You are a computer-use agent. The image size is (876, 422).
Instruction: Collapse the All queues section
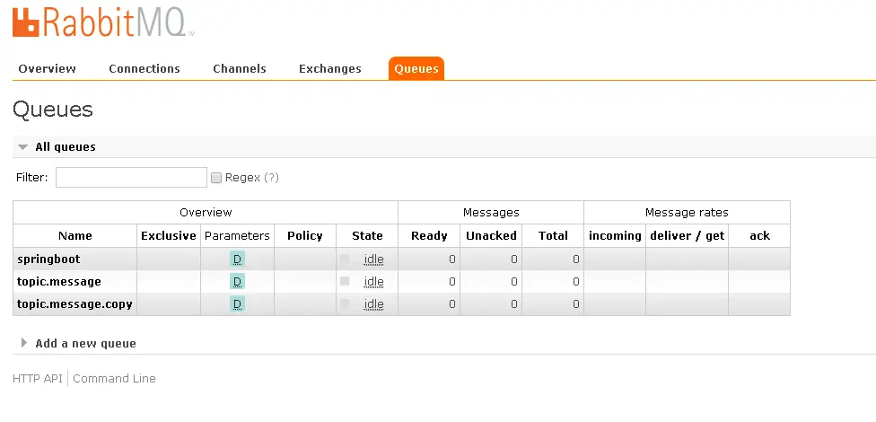click(23, 147)
